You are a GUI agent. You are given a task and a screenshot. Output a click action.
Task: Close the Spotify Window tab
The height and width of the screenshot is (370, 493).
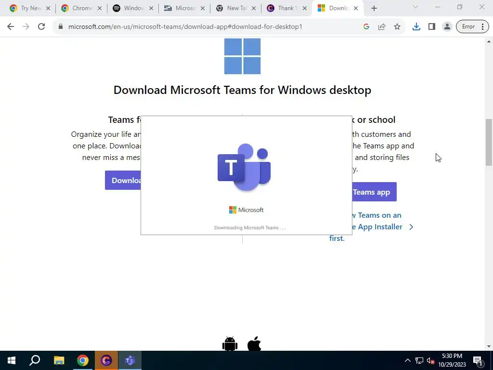coord(151,9)
